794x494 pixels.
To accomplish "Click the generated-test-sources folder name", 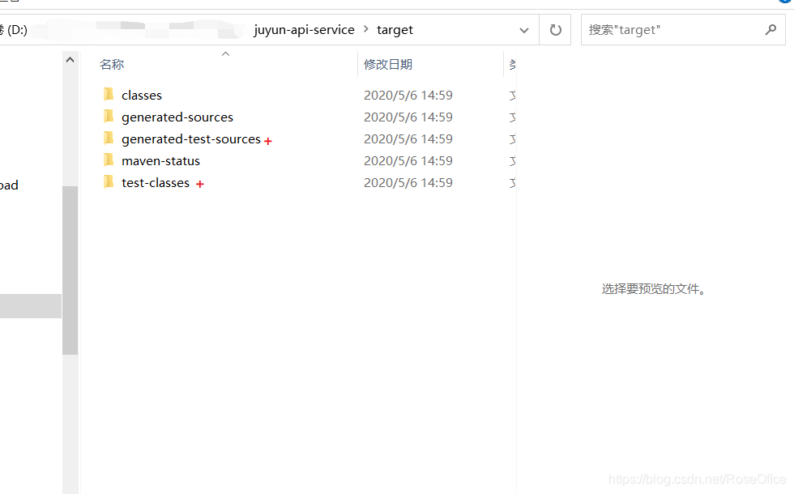I will (191, 138).
